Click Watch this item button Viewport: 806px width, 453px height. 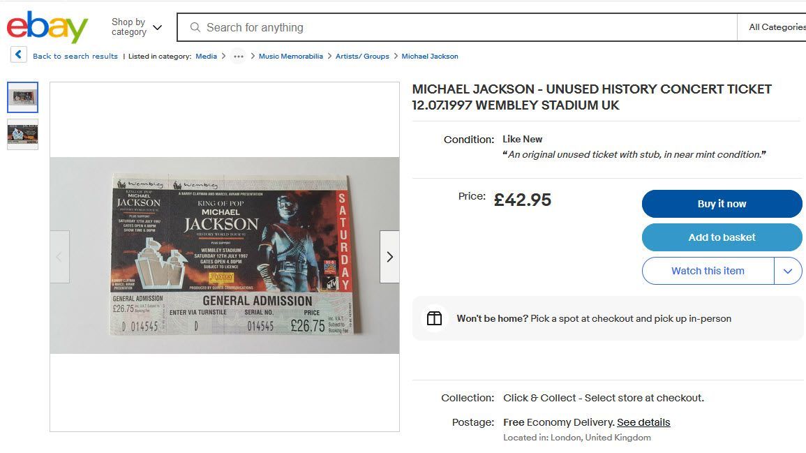pyautogui.click(x=708, y=271)
